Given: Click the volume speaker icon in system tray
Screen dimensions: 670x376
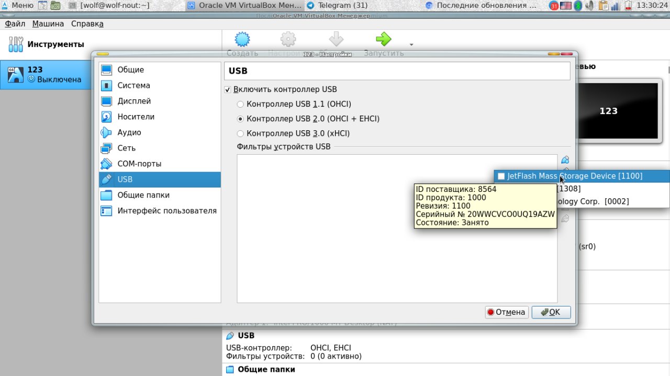Looking at the screenshot, I should click(x=590, y=6).
